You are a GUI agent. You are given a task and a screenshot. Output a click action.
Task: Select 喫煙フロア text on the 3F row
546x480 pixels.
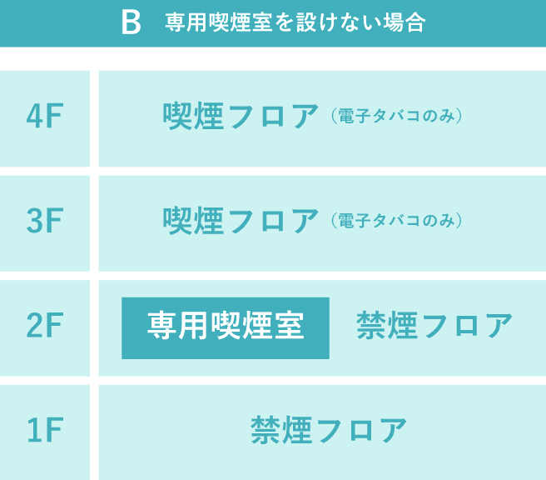pos(241,220)
